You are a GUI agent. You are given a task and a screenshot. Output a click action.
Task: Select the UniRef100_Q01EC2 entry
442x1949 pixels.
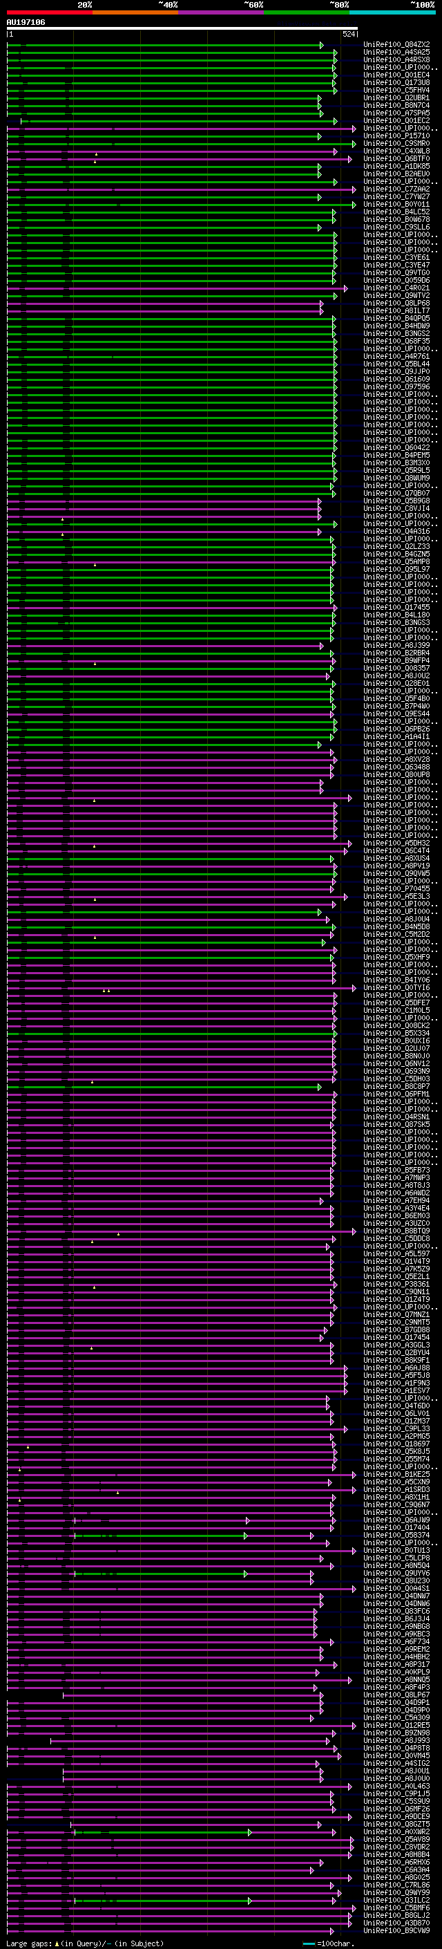coord(396,120)
